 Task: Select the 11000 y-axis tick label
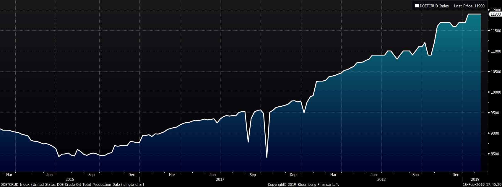coord(496,51)
